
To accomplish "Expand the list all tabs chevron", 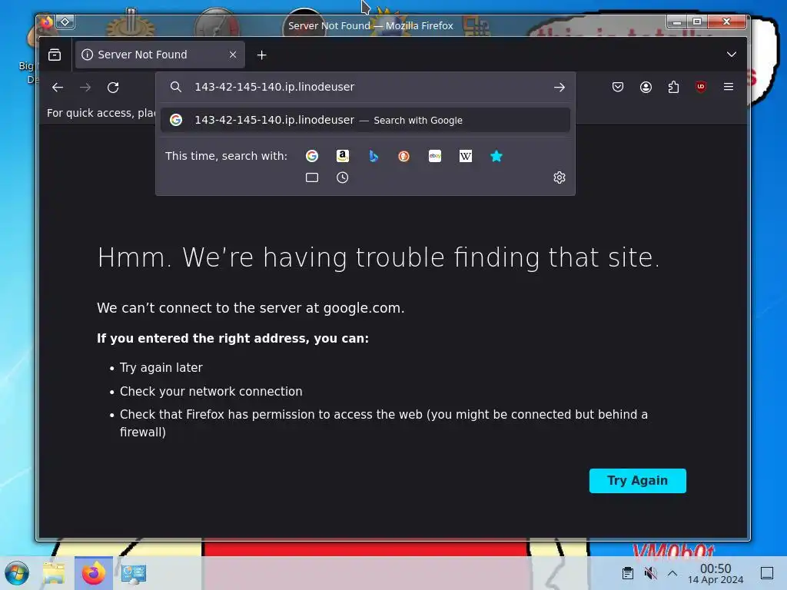I will point(732,55).
